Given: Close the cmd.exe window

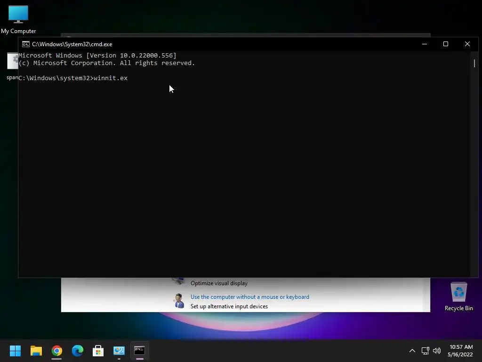Looking at the screenshot, I should (x=467, y=44).
